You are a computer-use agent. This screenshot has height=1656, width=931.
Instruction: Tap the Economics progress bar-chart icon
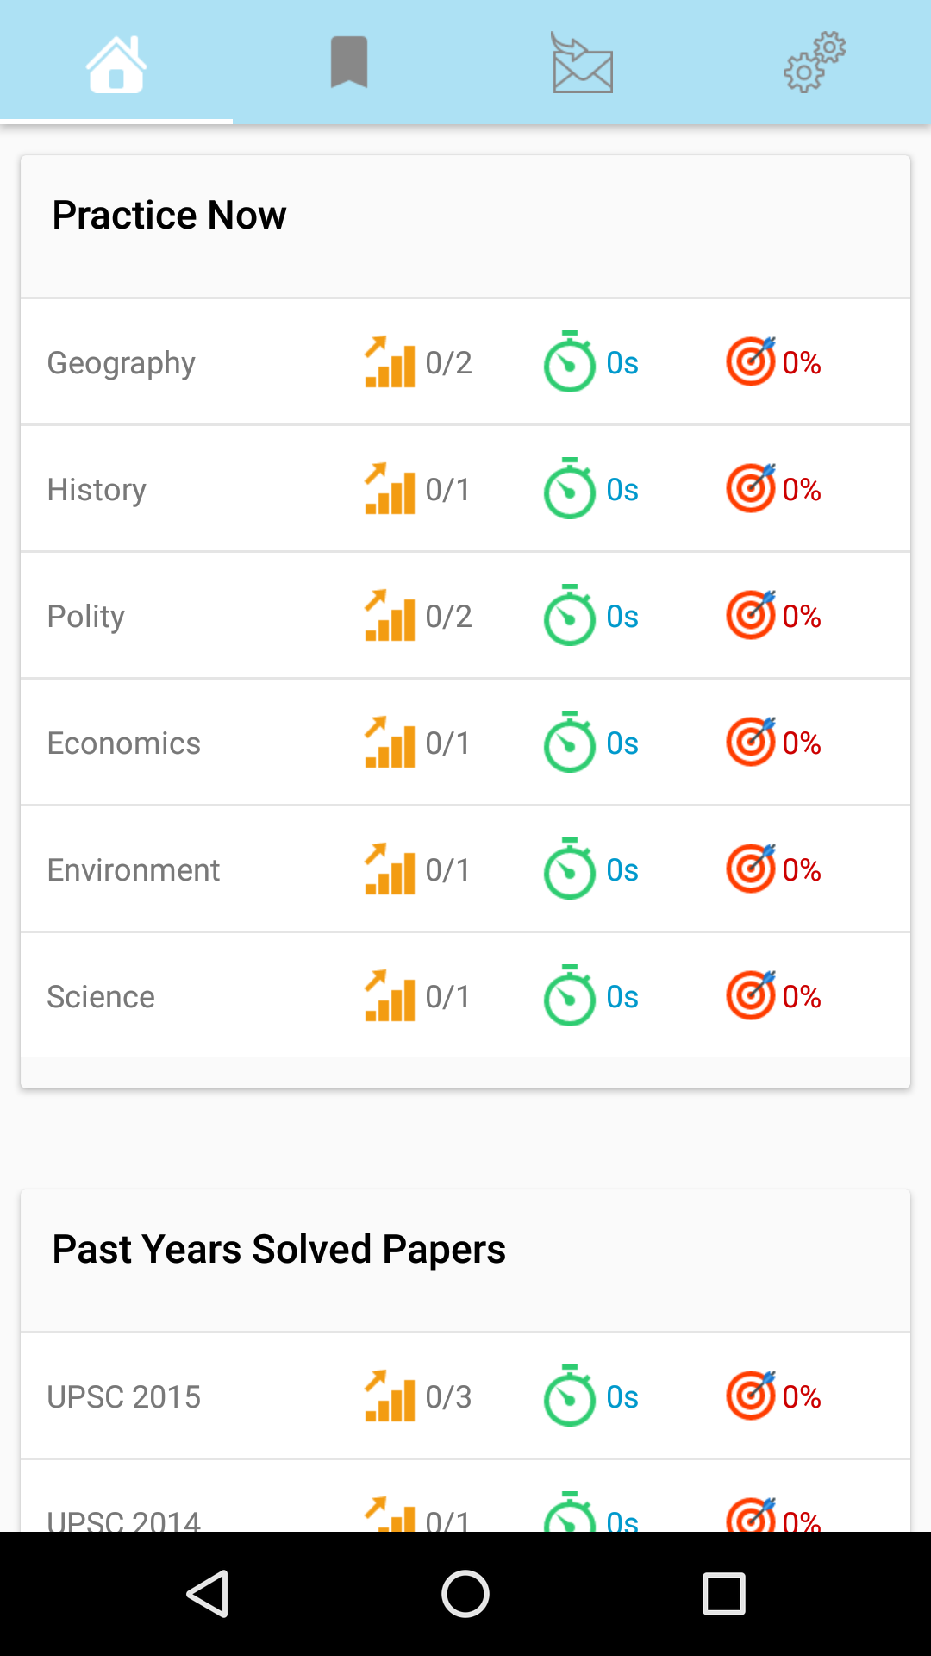pyautogui.click(x=390, y=743)
